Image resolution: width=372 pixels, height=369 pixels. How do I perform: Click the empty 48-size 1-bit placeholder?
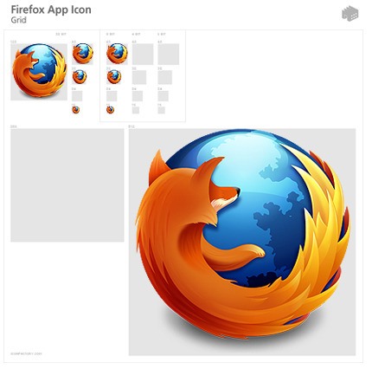pyautogui.click(x=169, y=54)
